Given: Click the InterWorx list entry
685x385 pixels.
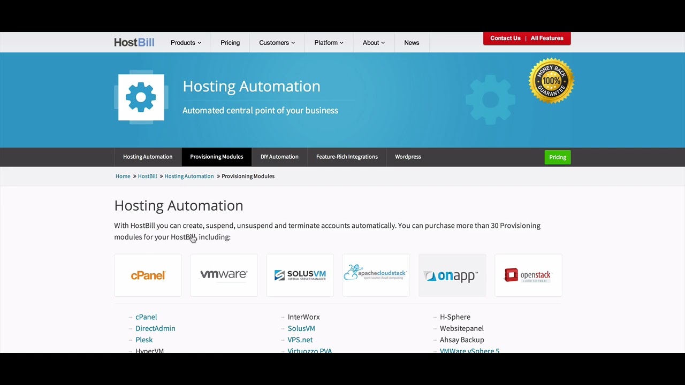Looking at the screenshot, I should click(x=303, y=317).
